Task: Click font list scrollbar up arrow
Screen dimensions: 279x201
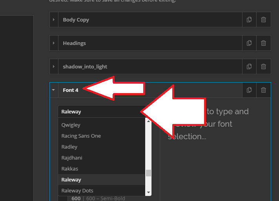Action: click(148, 121)
